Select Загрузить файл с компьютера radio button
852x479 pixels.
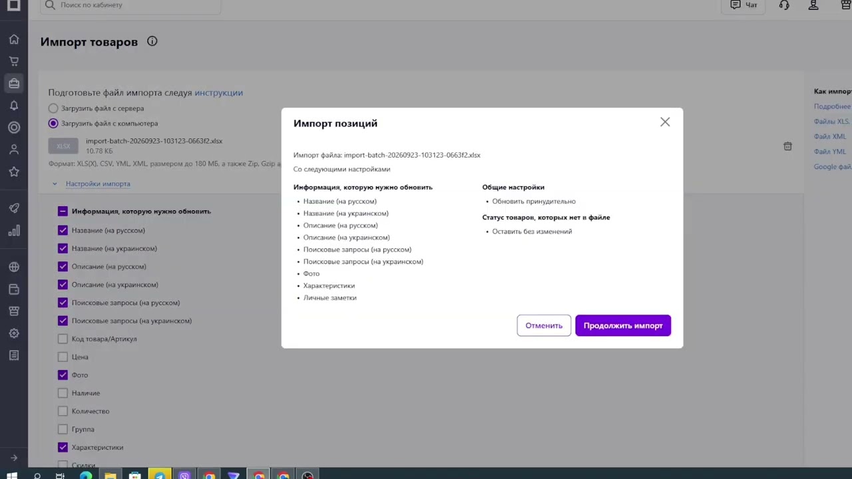[53, 123]
